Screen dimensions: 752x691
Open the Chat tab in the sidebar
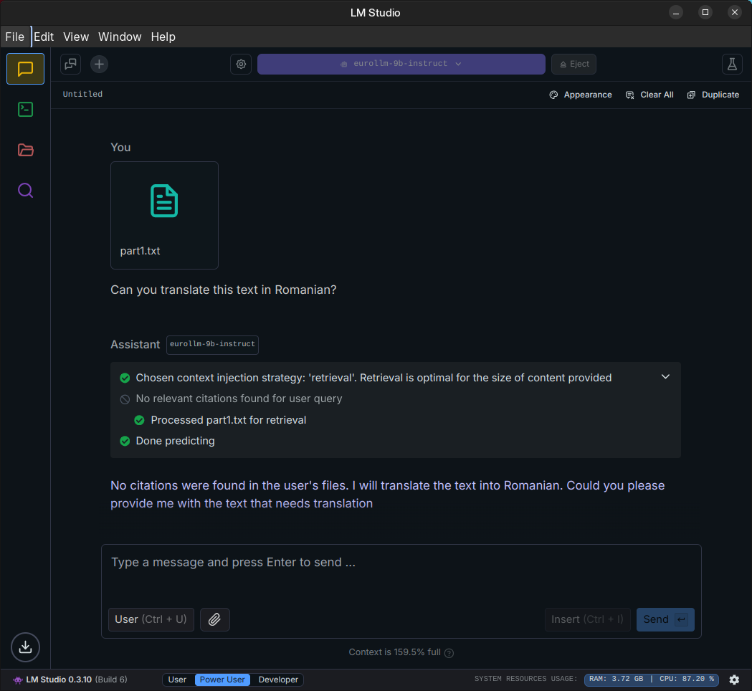[x=25, y=69]
